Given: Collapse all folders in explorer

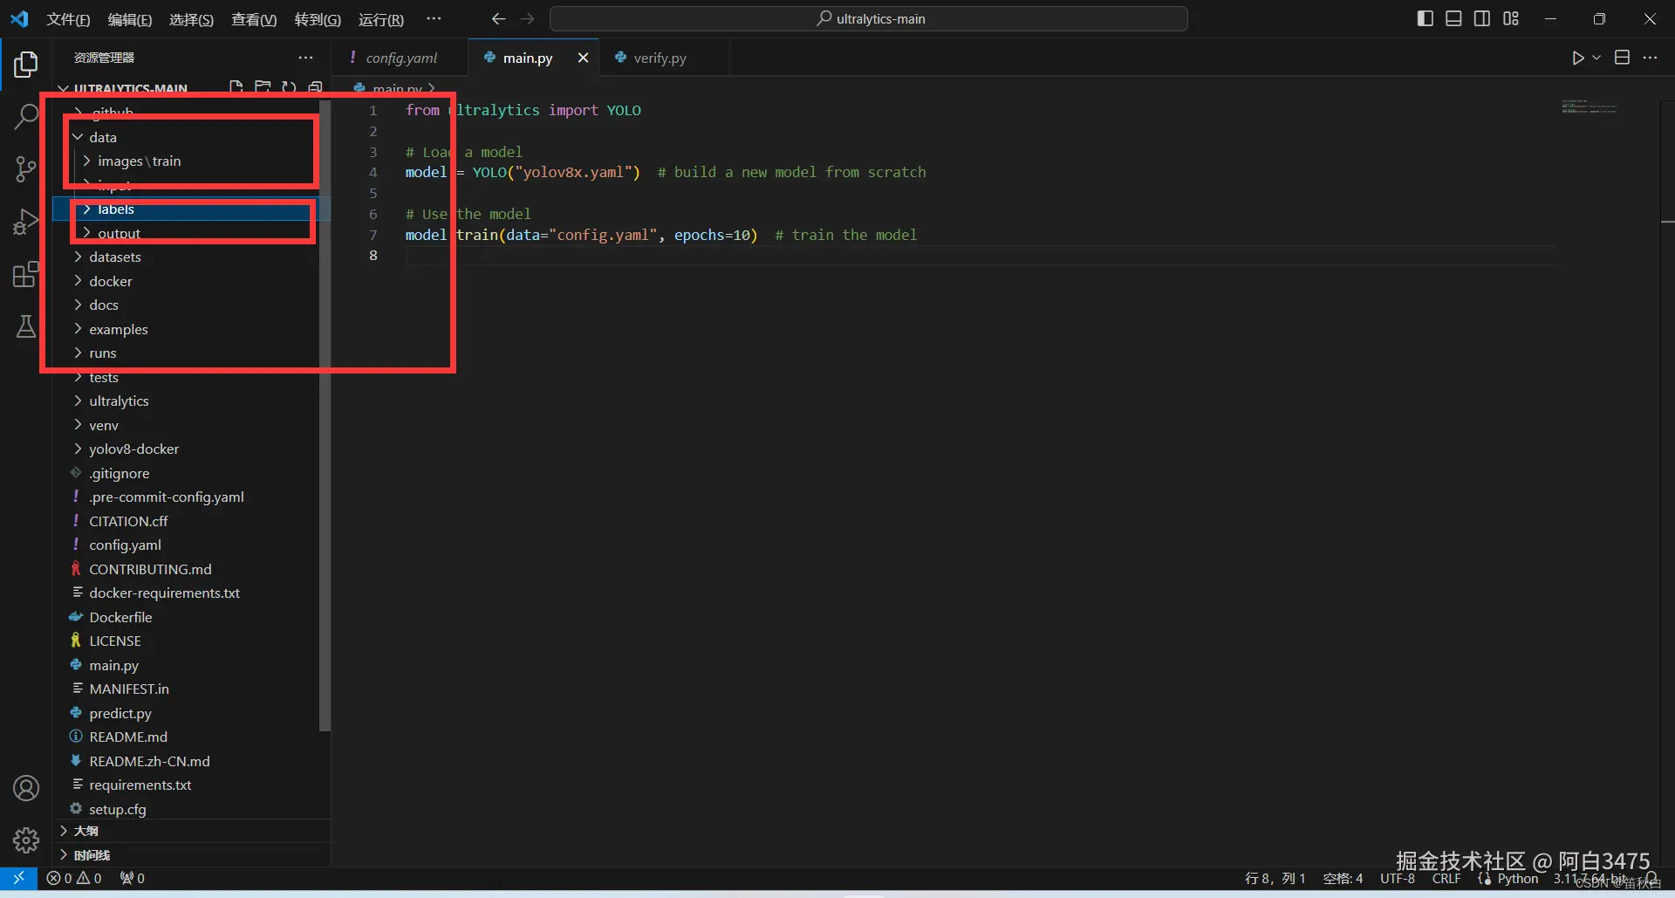Looking at the screenshot, I should pyautogui.click(x=315, y=87).
